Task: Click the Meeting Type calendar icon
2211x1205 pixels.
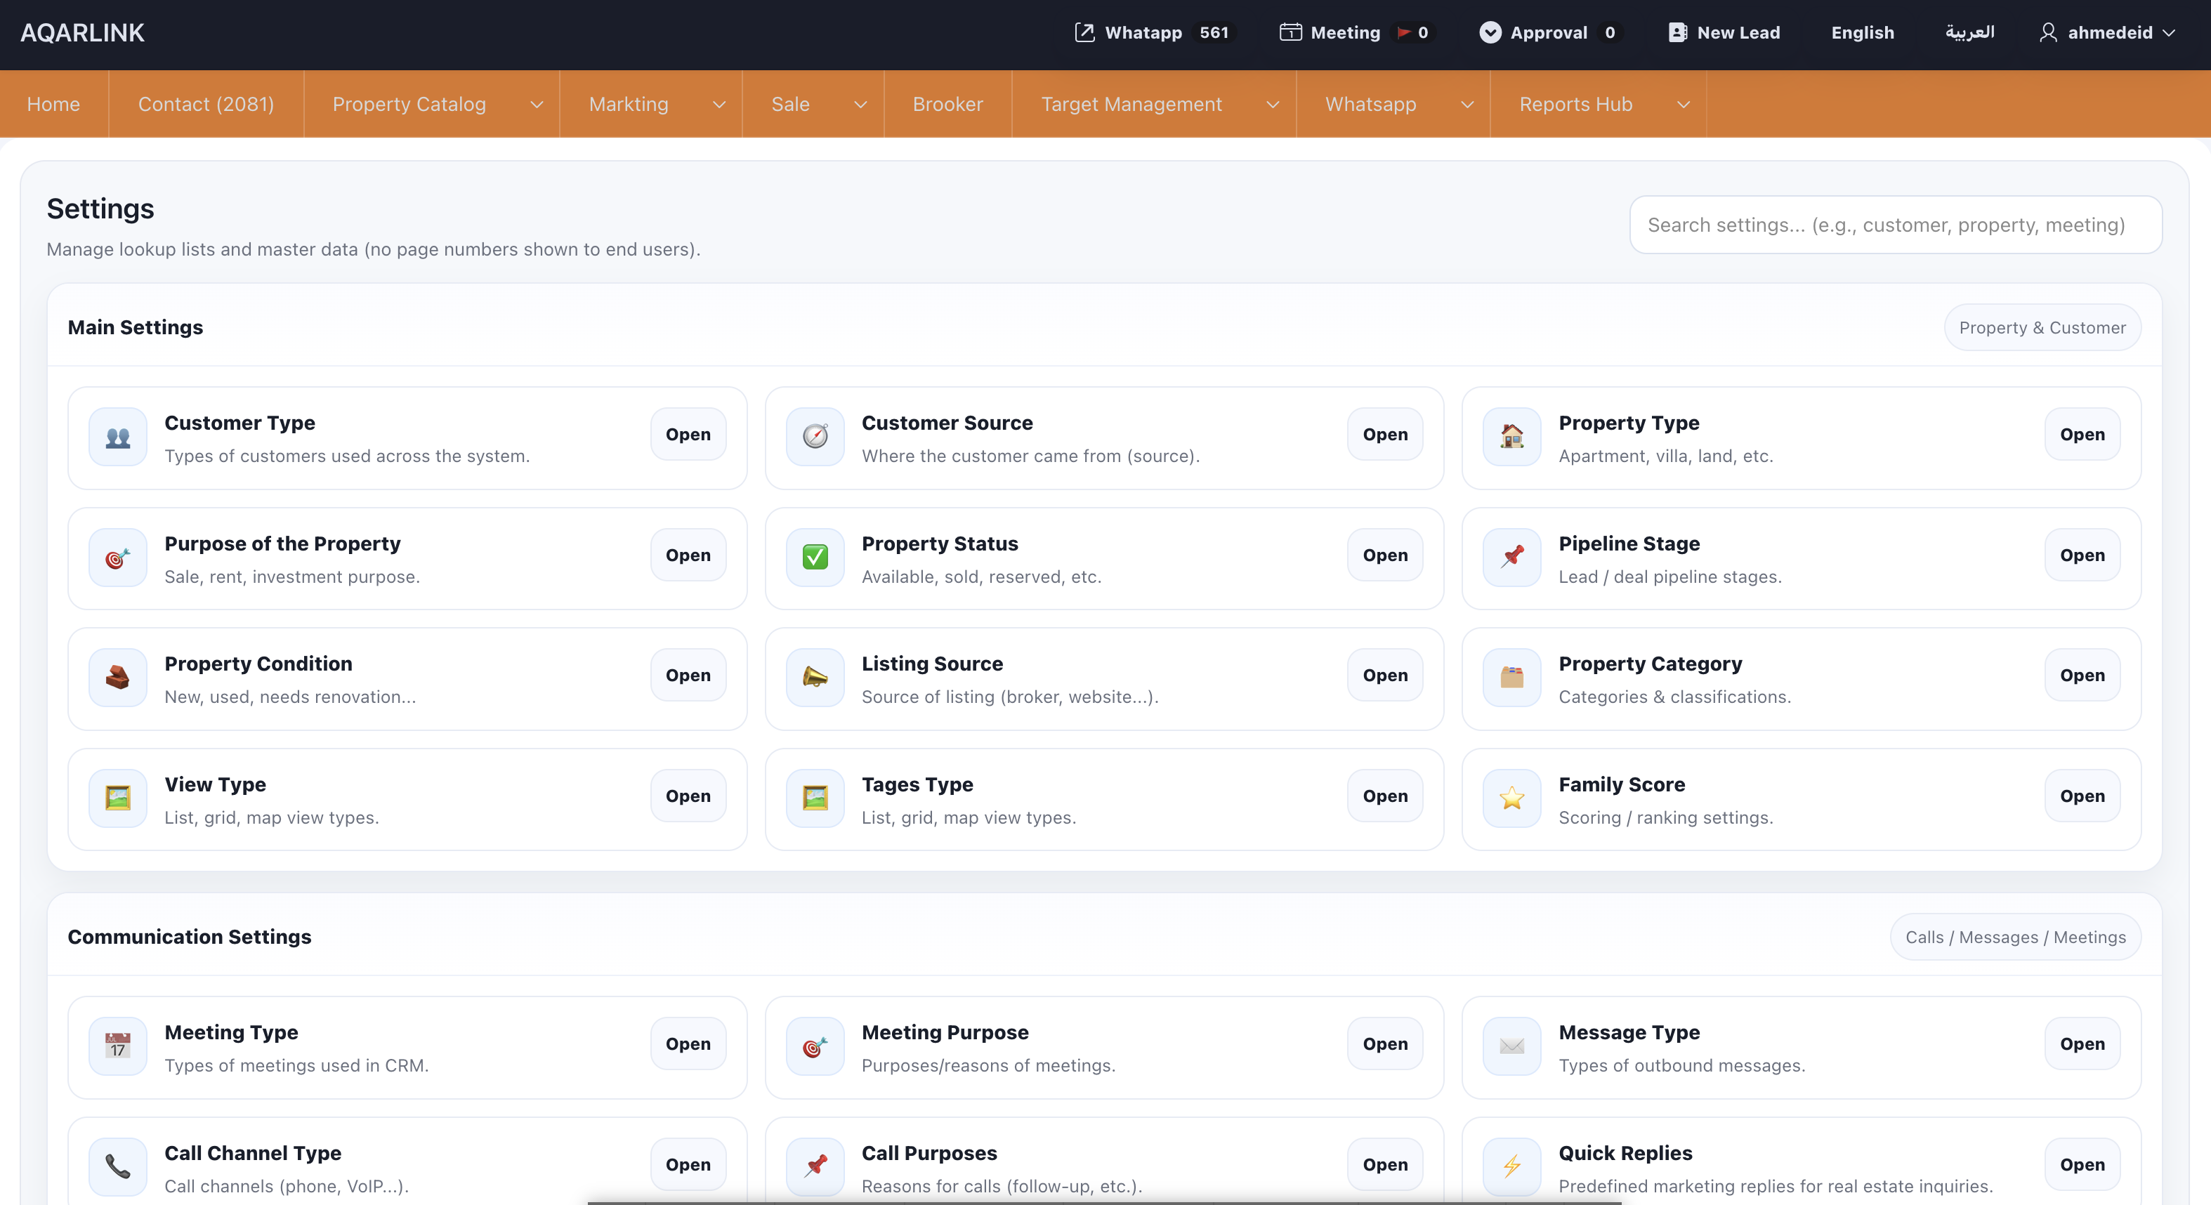Action: click(117, 1047)
